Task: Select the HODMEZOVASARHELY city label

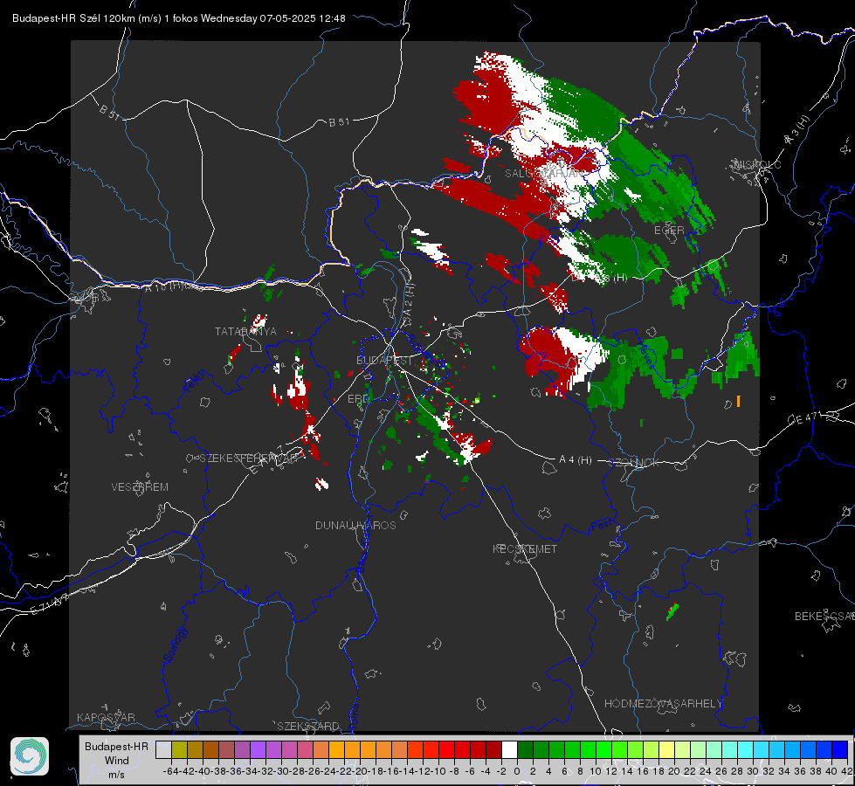Action: pyautogui.click(x=663, y=704)
